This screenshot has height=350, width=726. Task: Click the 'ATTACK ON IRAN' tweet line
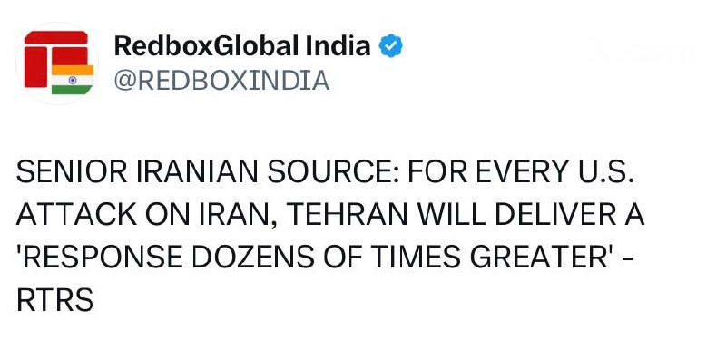(330, 216)
